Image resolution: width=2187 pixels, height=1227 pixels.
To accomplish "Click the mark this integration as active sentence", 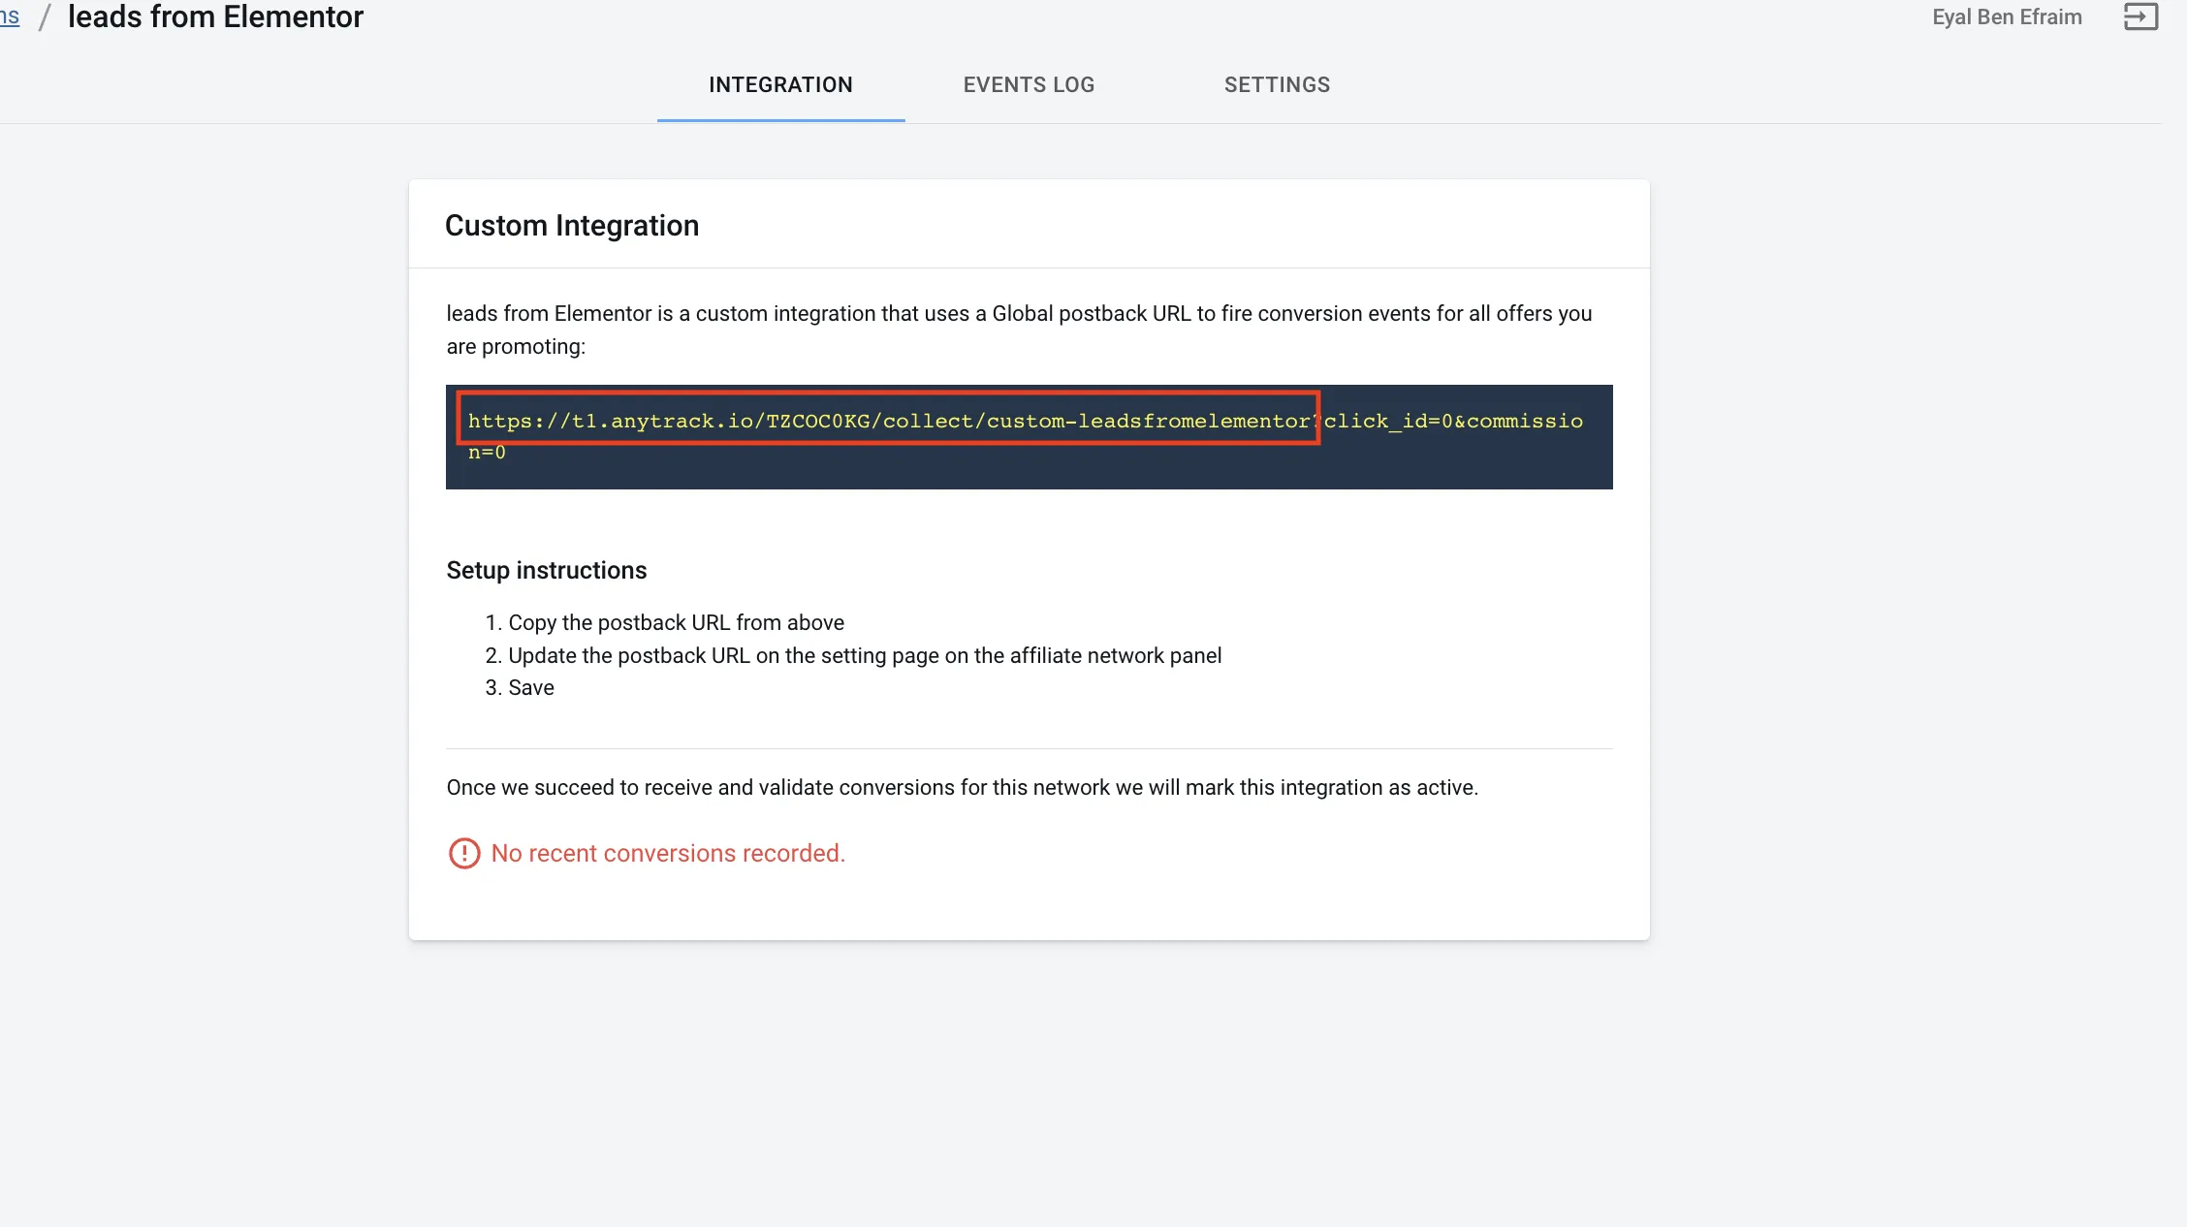I will coord(962,787).
